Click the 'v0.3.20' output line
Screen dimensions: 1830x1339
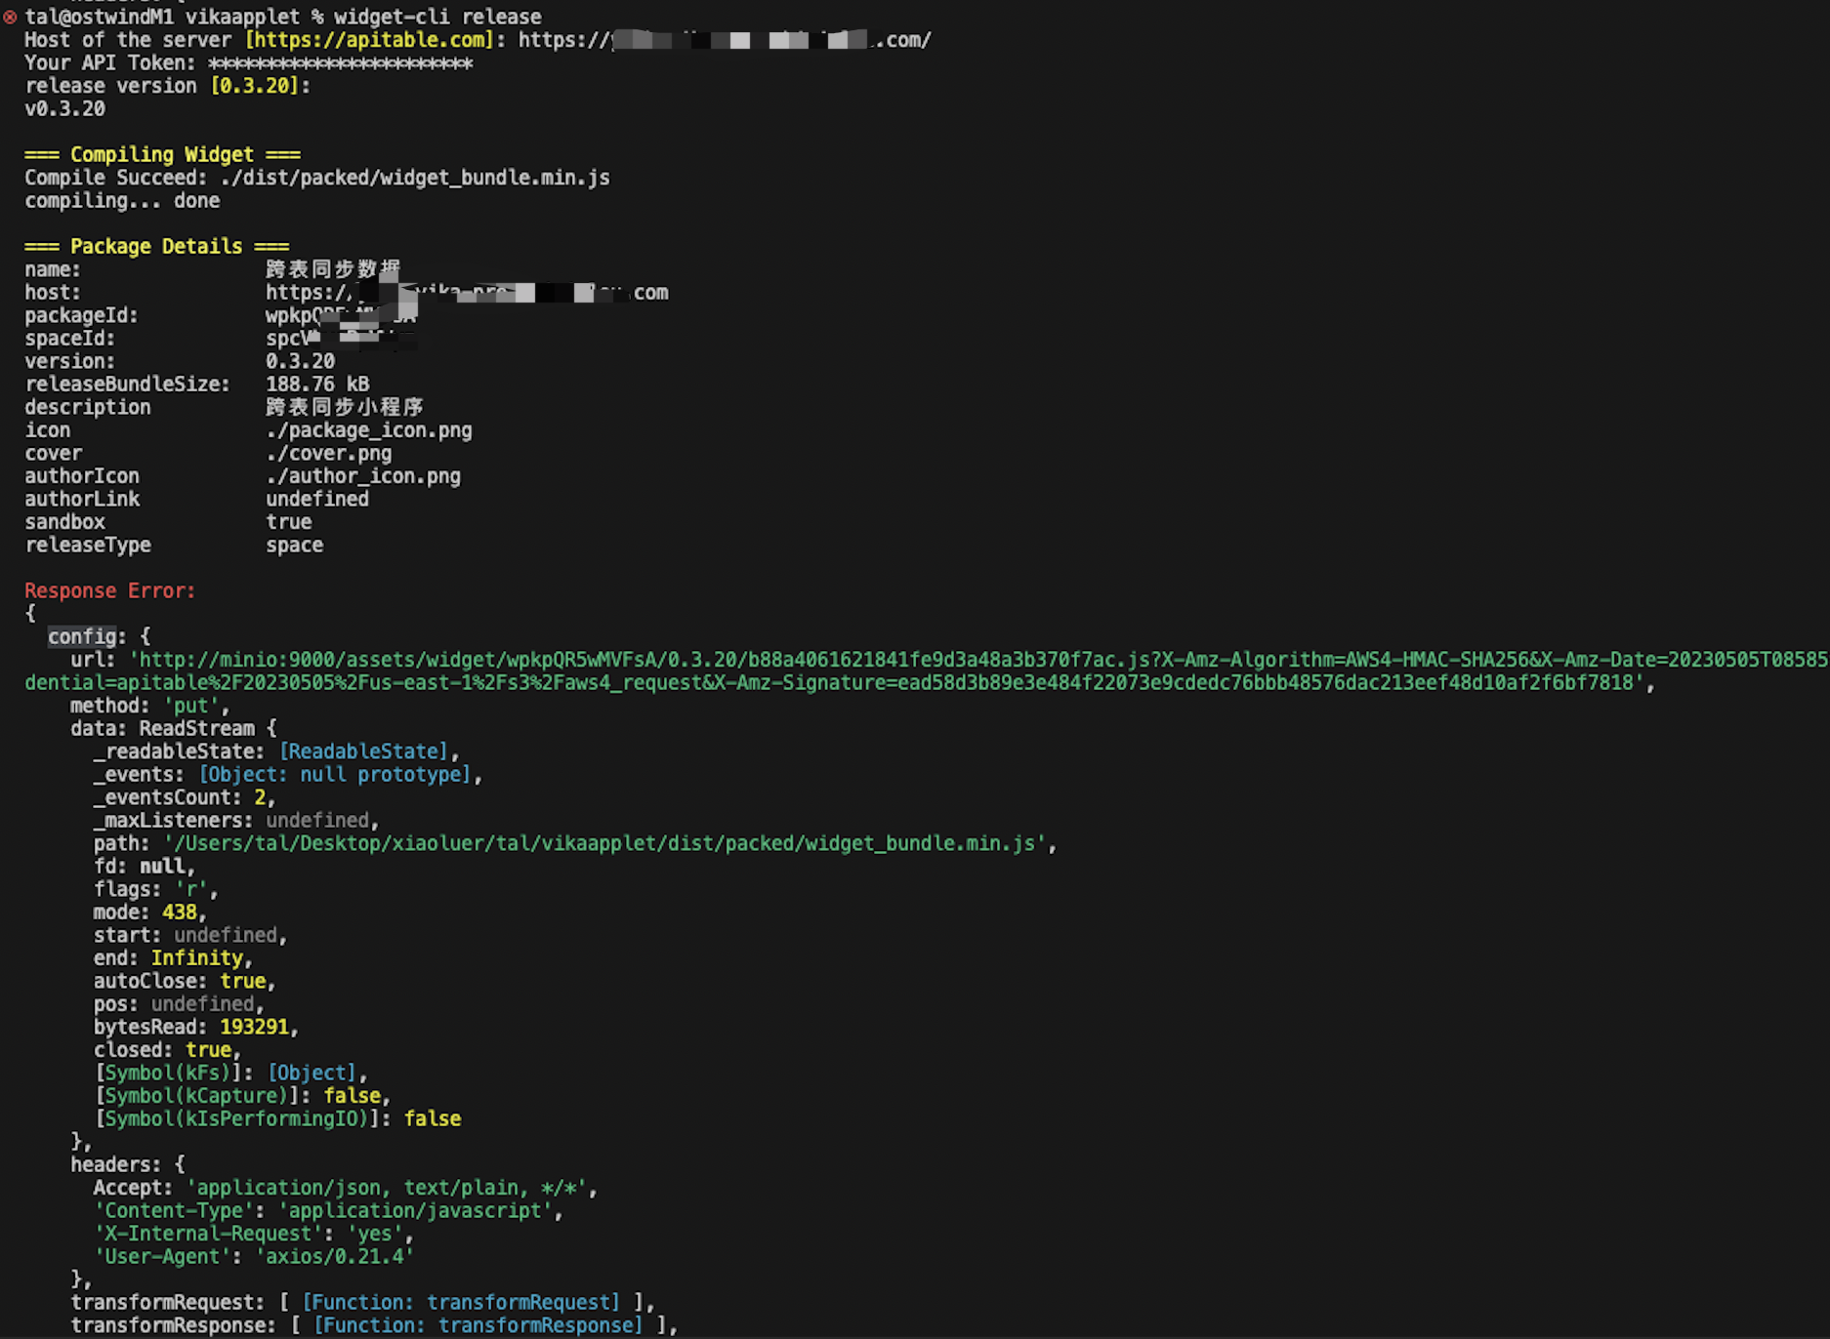64,109
